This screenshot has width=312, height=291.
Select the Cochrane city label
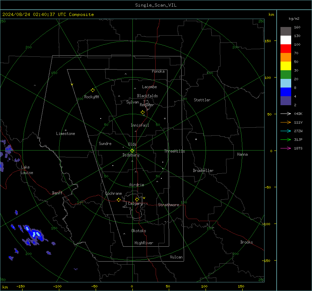pos(113,193)
